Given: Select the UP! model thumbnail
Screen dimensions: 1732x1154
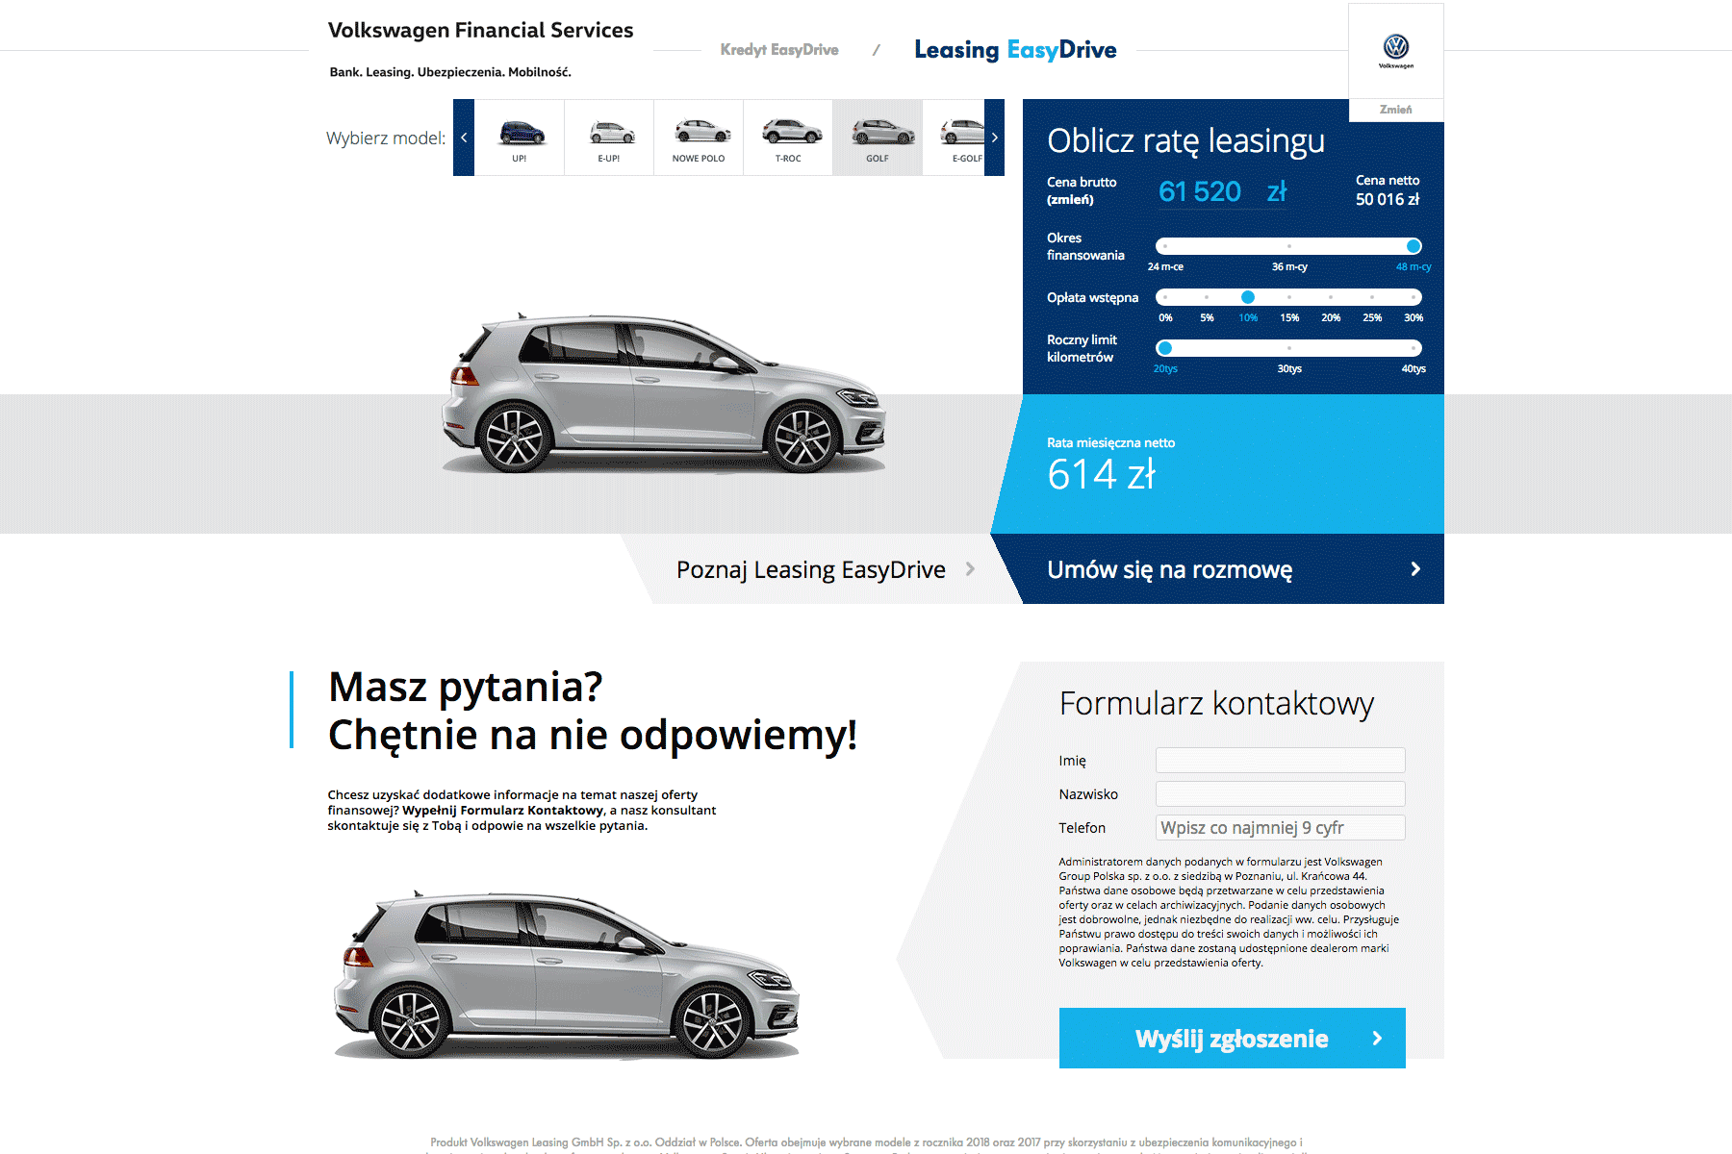Looking at the screenshot, I should tap(520, 138).
